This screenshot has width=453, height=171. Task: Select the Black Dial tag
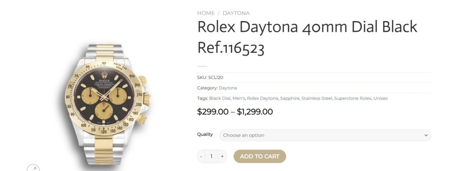(219, 98)
